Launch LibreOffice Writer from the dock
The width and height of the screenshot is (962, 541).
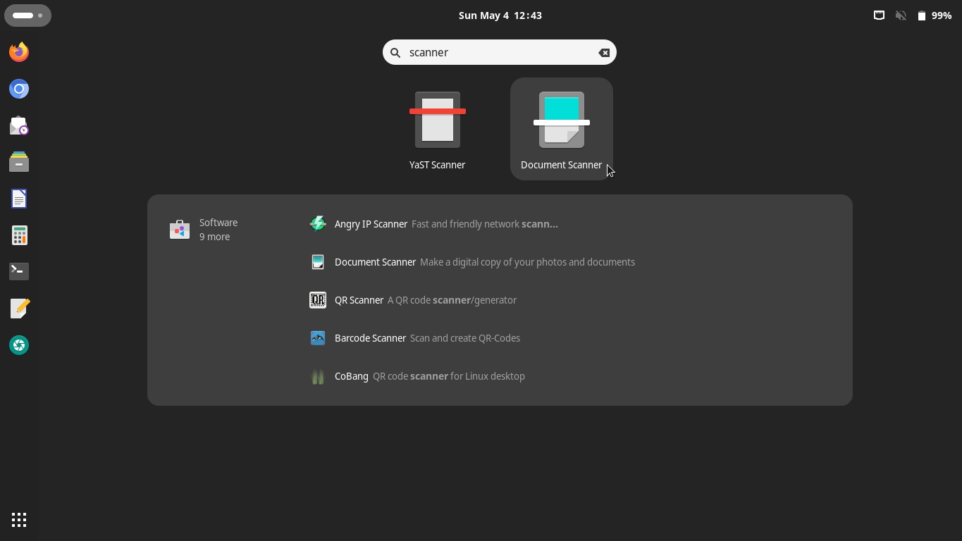[x=19, y=199]
